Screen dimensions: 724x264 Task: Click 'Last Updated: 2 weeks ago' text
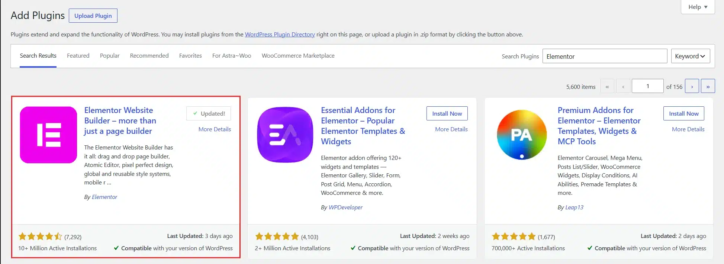tap(435, 236)
